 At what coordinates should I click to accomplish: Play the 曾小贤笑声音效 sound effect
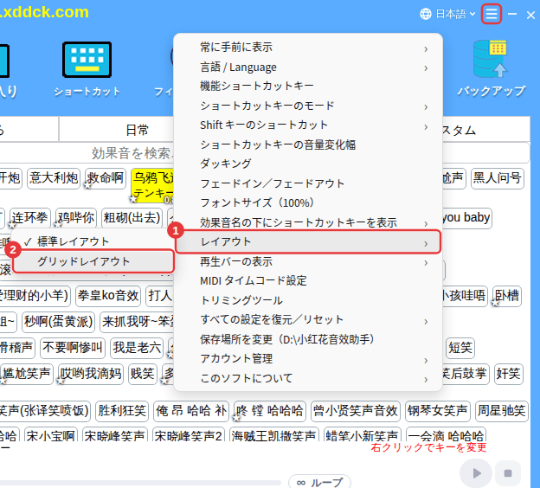[356, 411]
